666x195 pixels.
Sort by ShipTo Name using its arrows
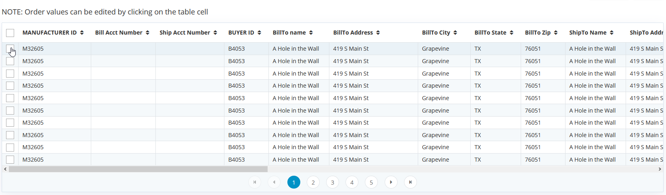(612, 33)
